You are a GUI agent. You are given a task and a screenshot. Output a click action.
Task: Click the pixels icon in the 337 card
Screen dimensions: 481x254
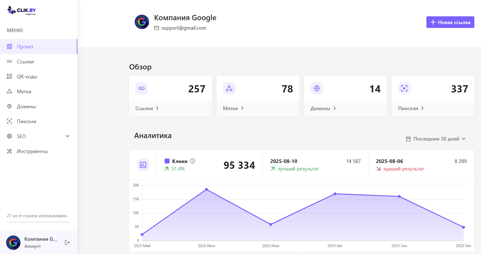404,89
